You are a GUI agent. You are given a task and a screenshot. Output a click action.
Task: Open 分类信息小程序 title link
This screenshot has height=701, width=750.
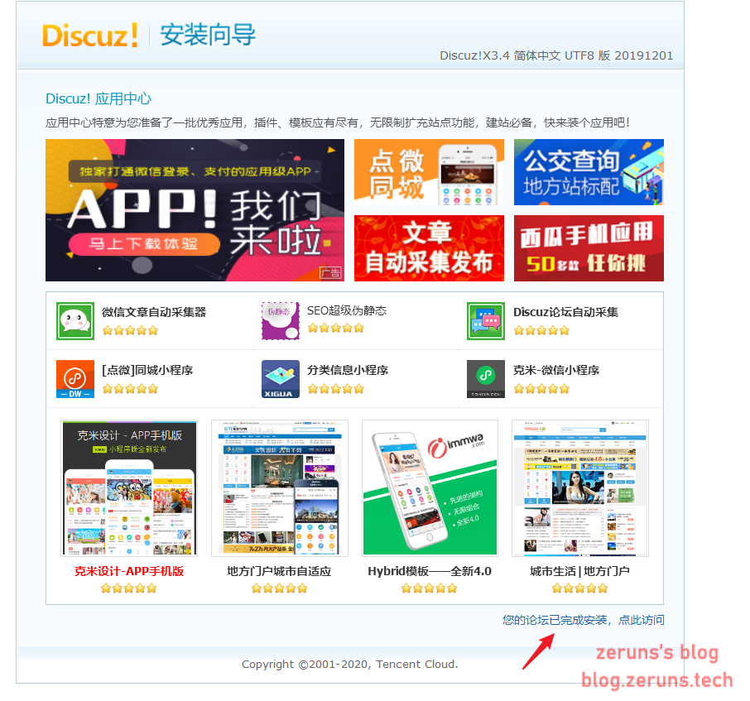click(348, 370)
